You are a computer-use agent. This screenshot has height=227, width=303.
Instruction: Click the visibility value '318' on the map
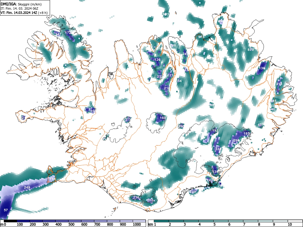(279, 84)
